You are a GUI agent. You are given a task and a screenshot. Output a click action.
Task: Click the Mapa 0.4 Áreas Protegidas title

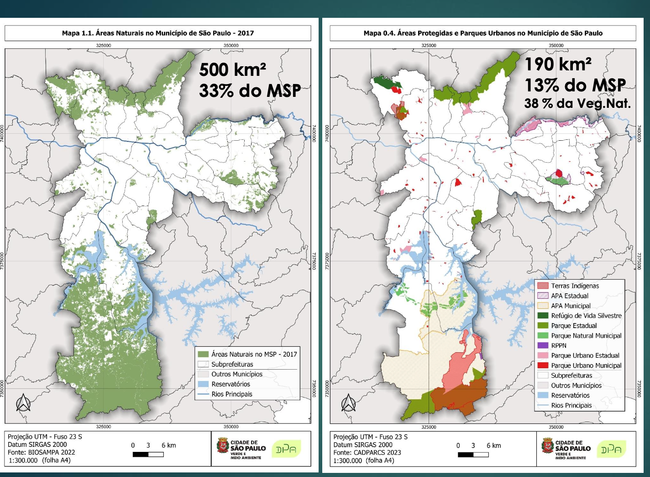click(483, 33)
